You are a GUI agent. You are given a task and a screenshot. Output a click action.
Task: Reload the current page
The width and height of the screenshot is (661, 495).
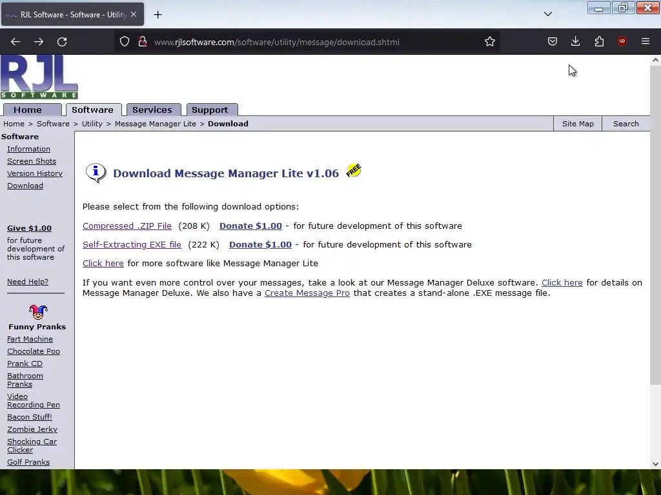coord(62,42)
